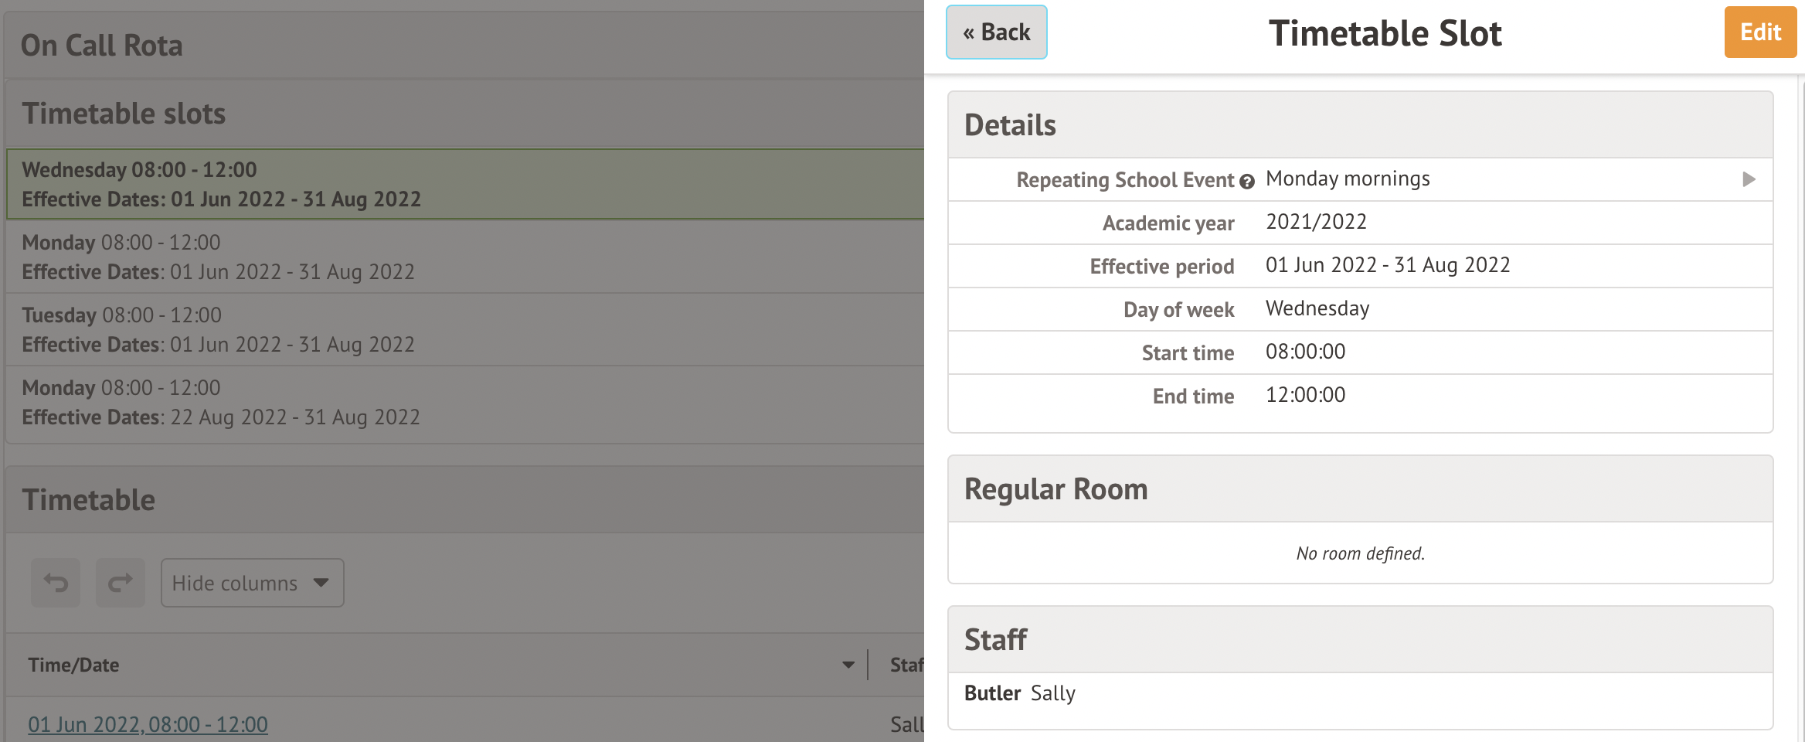This screenshot has width=1805, height=742.
Task: Select the Tuesday 08:00 - 12:00 slot
Action: 464,329
